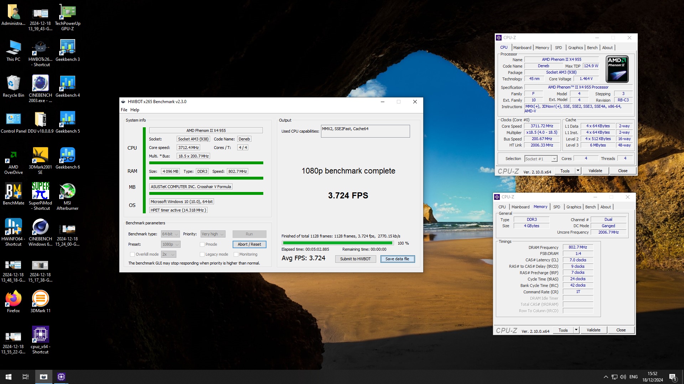Viewport: 684px width, 384px height.
Task: Click the benchmark progress bar at 100 %
Action: (x=338, y=243)
